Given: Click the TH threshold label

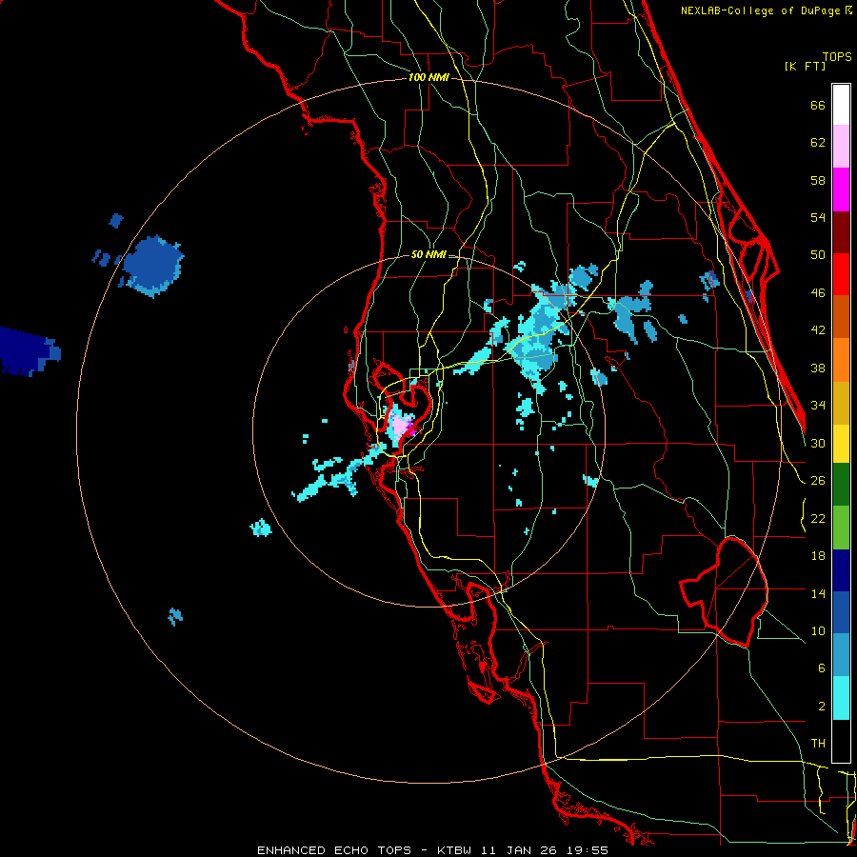Looking at the screenshot, I should [x=818, y=744].
